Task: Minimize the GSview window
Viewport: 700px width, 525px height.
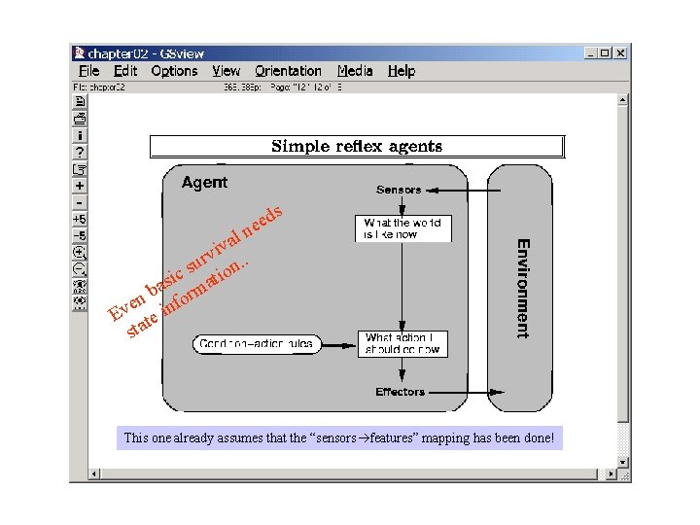Action: click(591, 53)
